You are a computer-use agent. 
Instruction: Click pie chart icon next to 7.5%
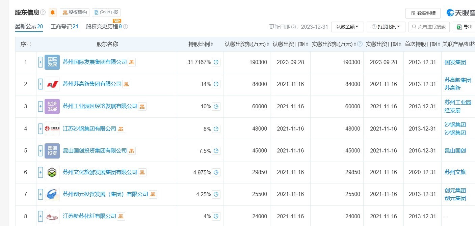tap(216, 150)
